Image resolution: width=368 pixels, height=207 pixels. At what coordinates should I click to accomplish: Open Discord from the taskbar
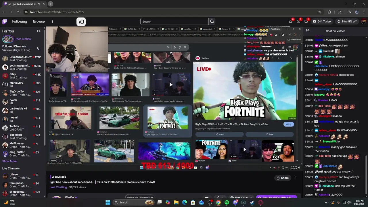coord(235,202)
